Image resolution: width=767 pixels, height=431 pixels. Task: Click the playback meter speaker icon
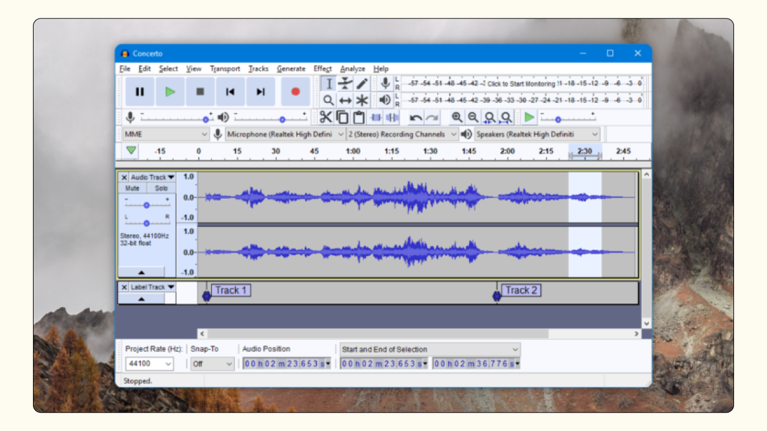pyautogui.click(x=385, y=100)
